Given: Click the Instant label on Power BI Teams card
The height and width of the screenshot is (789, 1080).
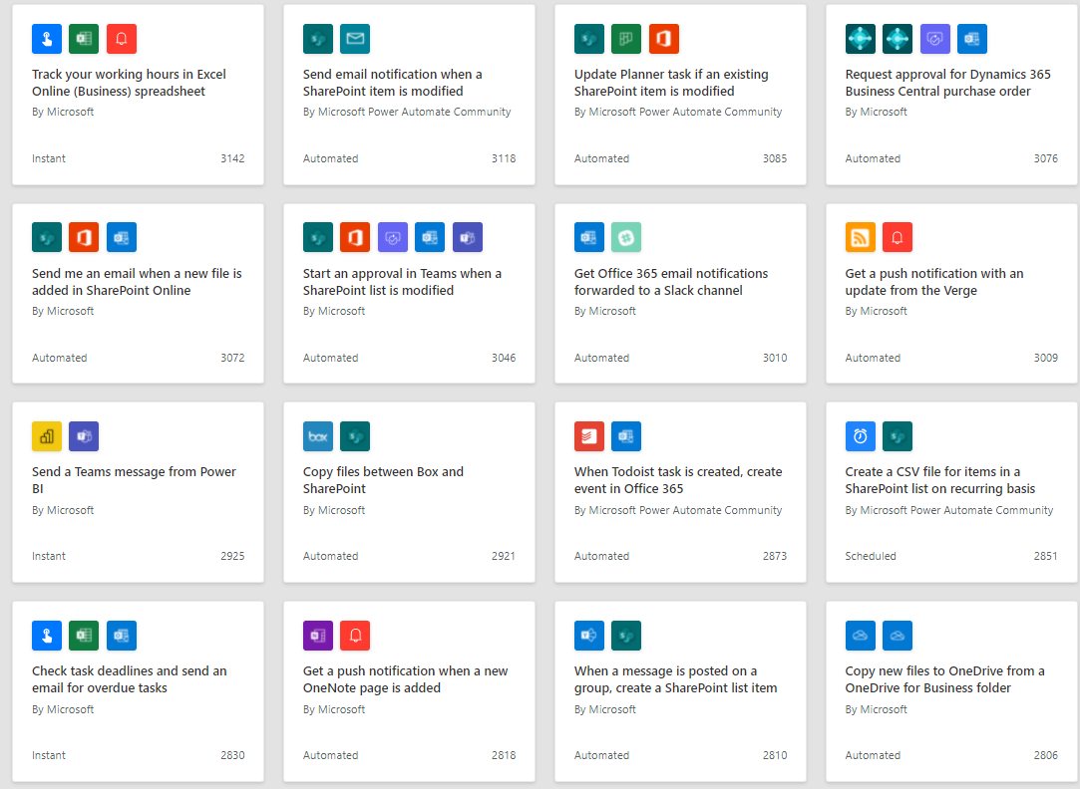Looking at the screenshot, I should (49, 556).
